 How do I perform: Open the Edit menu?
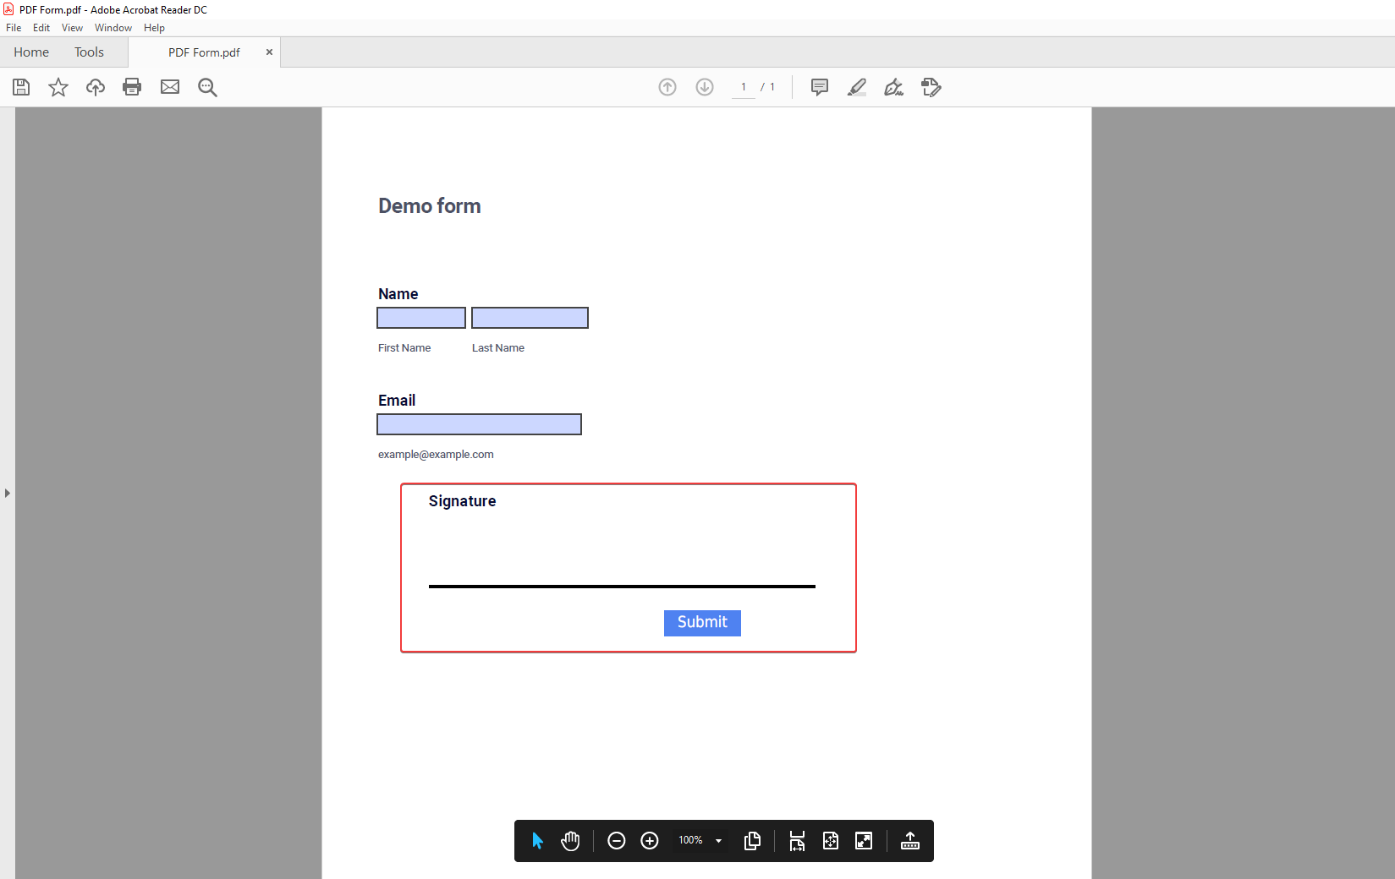point(41,27)
